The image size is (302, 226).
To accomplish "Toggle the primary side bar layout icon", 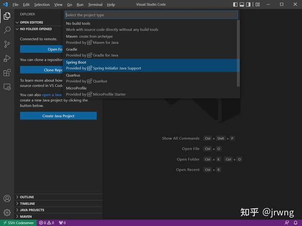I will 235,4.
